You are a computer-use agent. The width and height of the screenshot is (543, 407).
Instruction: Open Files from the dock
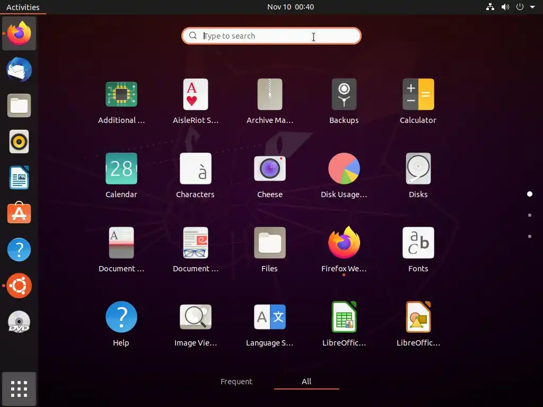click(19, 105)
